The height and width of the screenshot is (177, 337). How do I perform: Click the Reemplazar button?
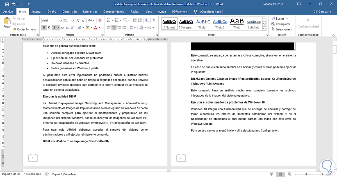point(281,24)
